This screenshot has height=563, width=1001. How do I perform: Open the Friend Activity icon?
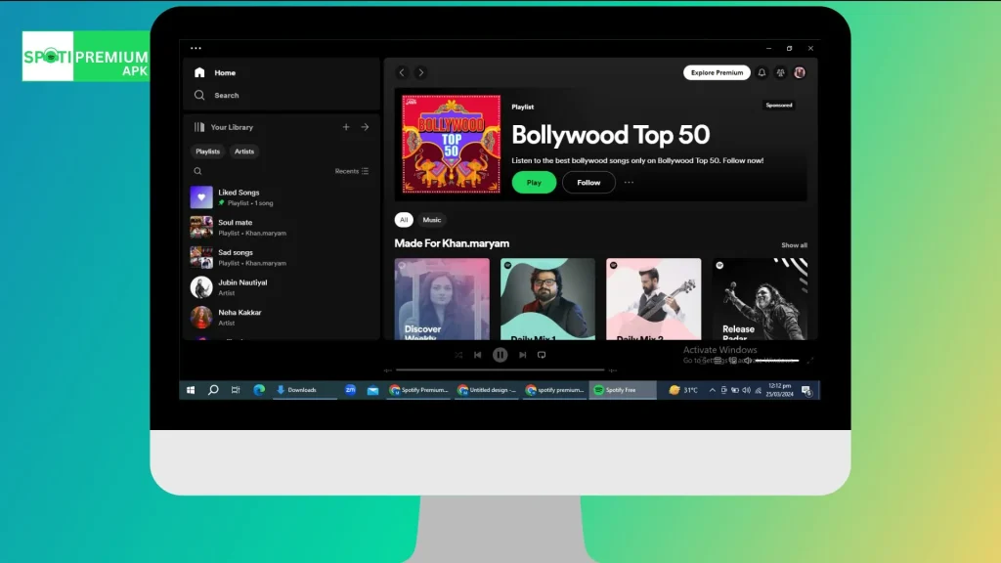(781, 72)
